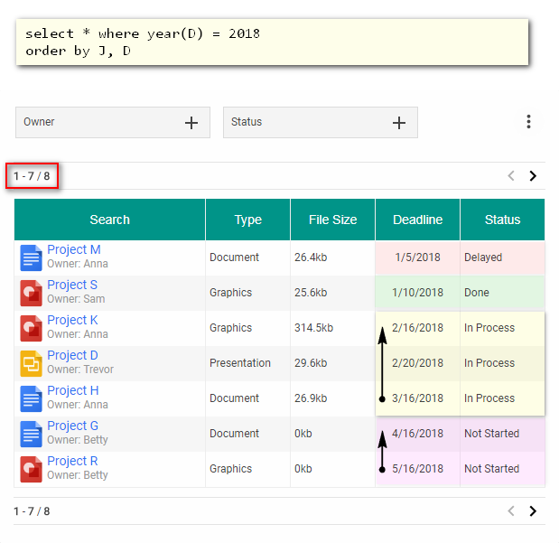Open the Project D link
Viewport: 559px width, 543px height.
[x=72, y=356]
